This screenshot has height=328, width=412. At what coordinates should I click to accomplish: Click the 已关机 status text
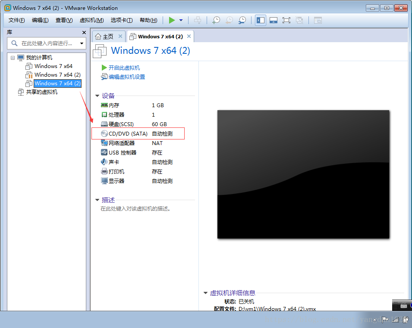246,301
